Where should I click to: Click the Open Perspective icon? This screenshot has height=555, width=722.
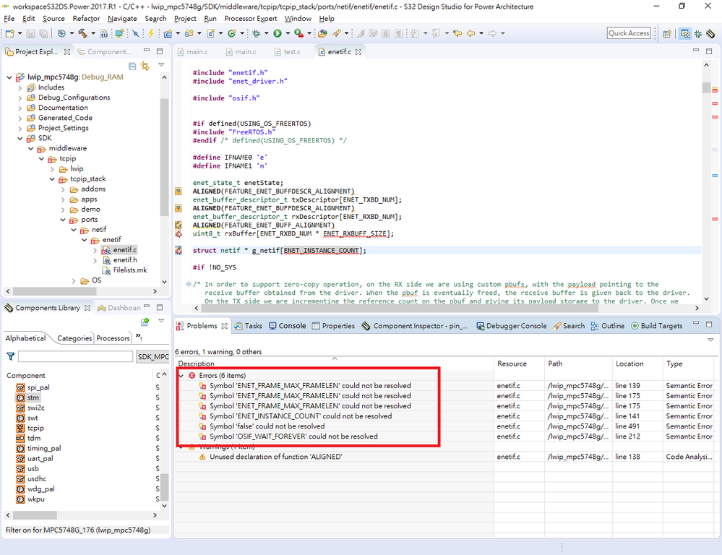(x=666, y=33)
